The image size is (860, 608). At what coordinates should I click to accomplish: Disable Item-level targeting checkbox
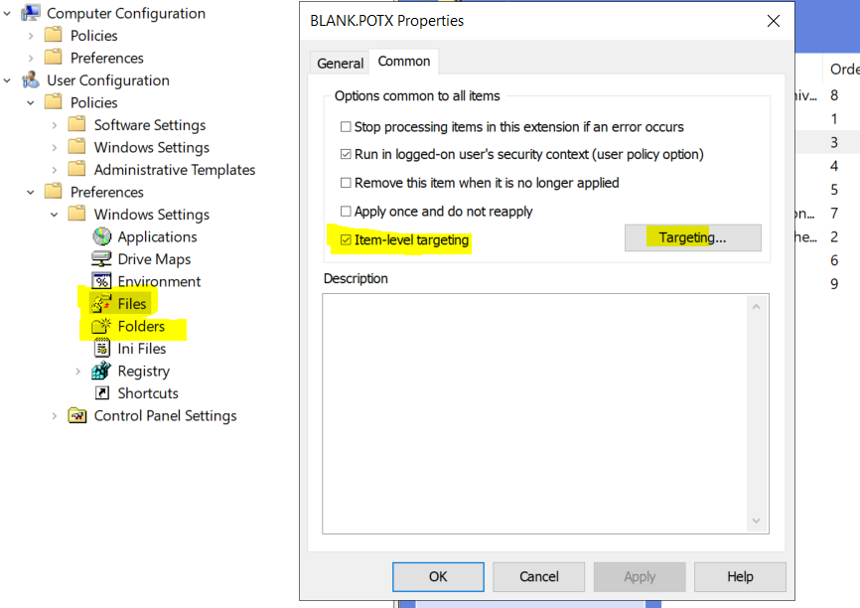pyautogui.click(x=345, y=239)
